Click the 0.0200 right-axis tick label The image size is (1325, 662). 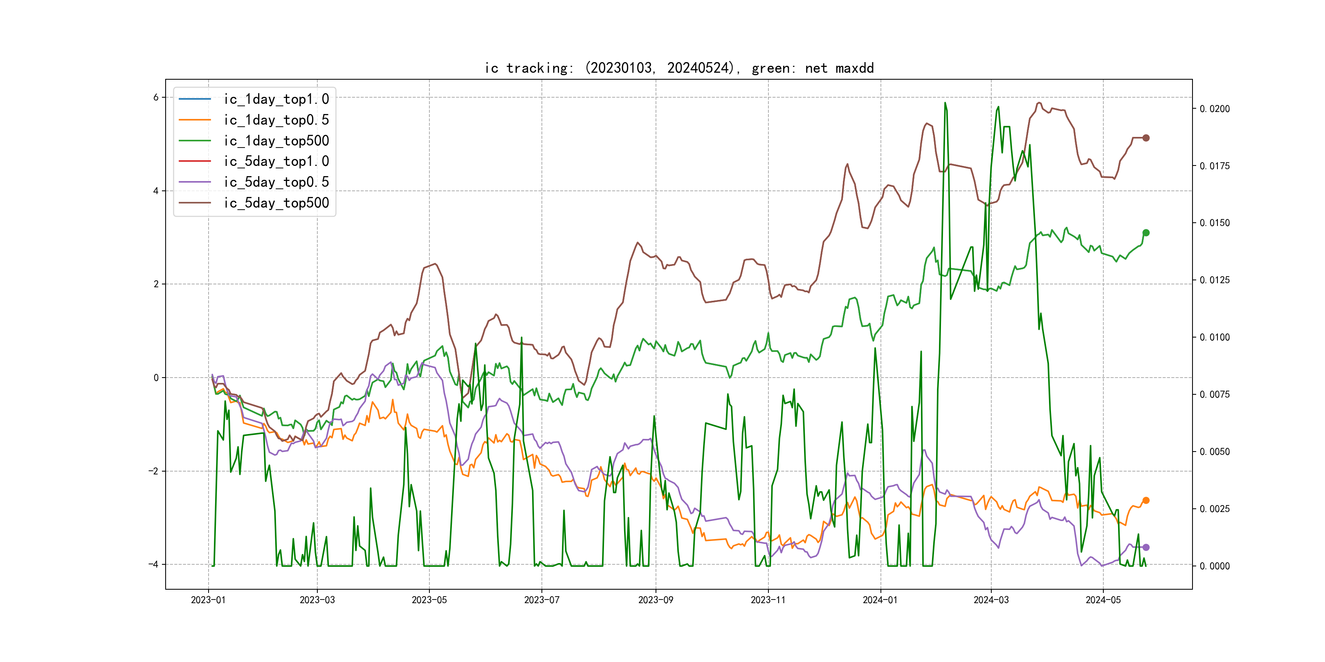pos(1215,109)
